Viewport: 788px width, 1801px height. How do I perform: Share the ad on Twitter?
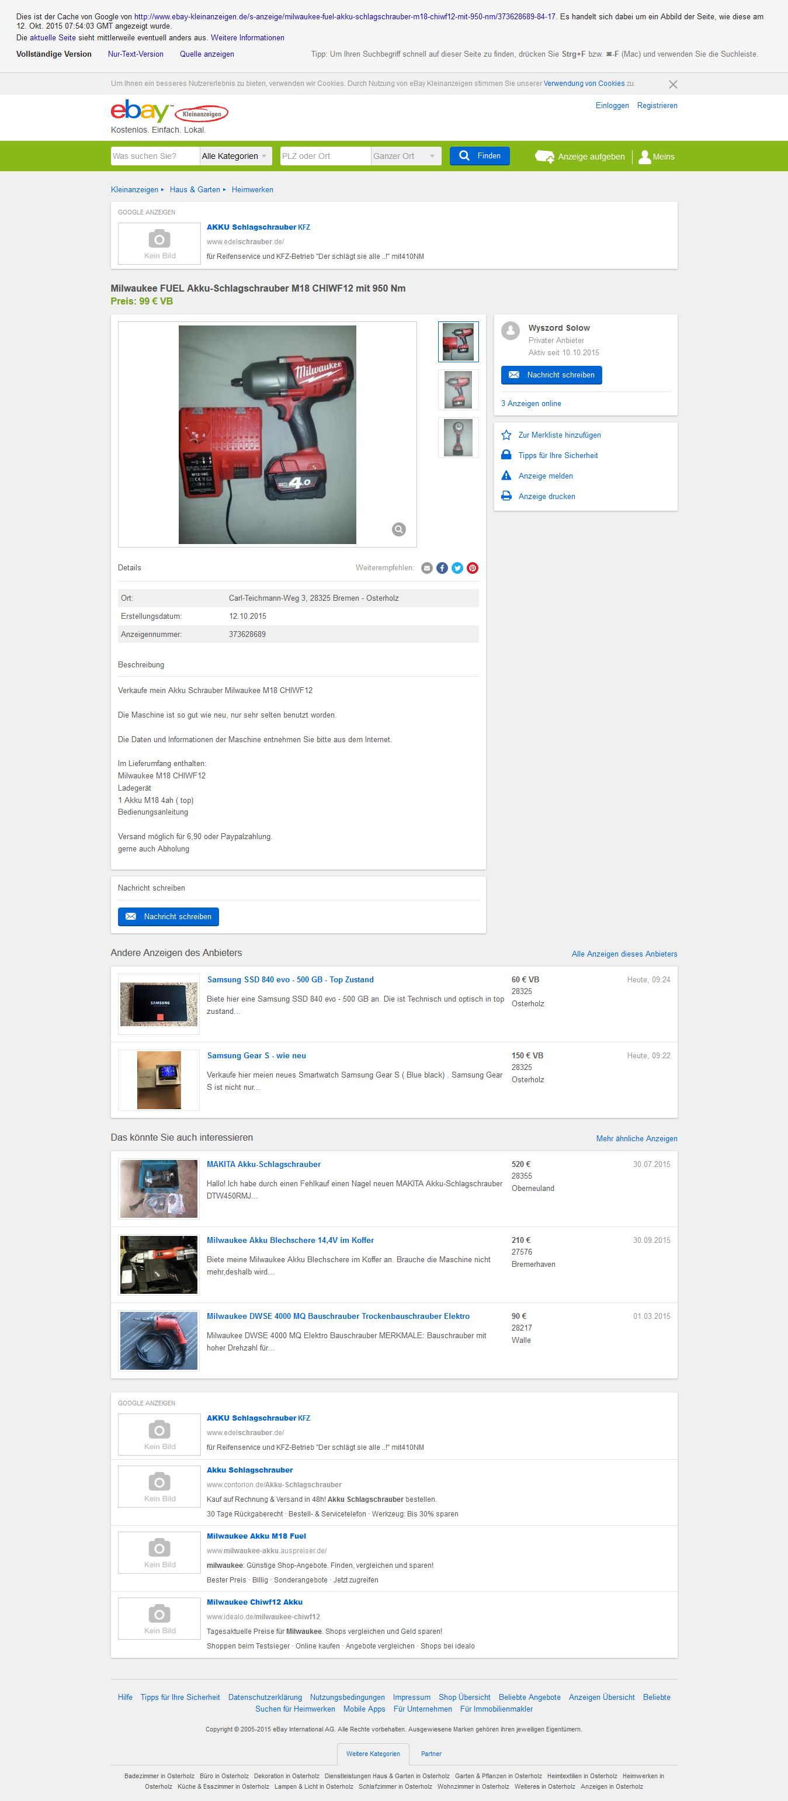(457, 568)
